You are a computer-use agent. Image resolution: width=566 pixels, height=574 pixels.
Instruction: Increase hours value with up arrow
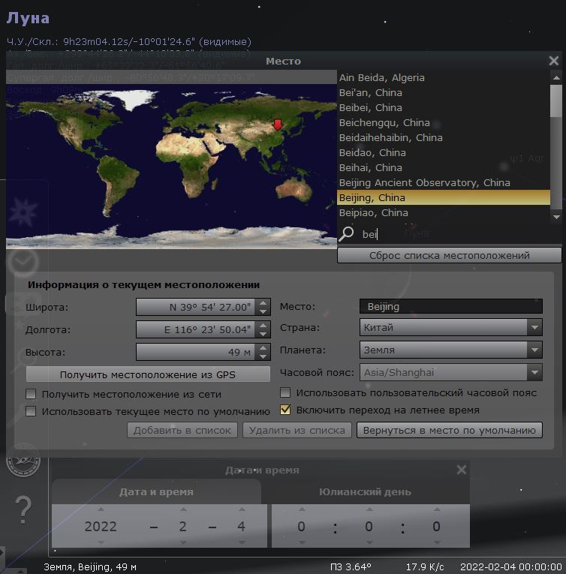coord(302,509)
